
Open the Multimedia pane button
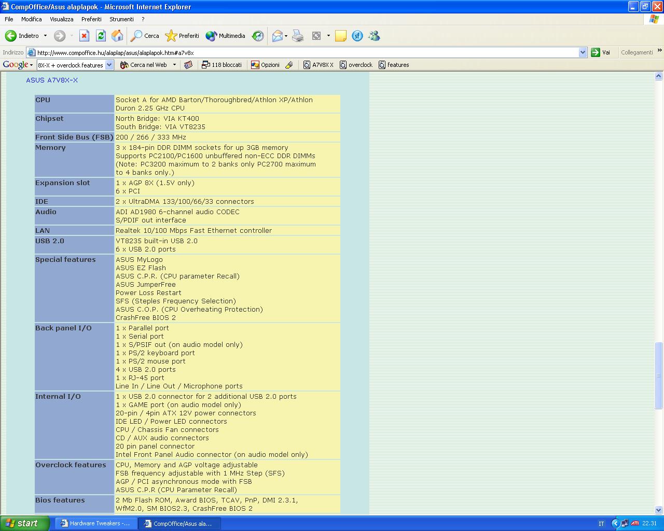point(225,36)
